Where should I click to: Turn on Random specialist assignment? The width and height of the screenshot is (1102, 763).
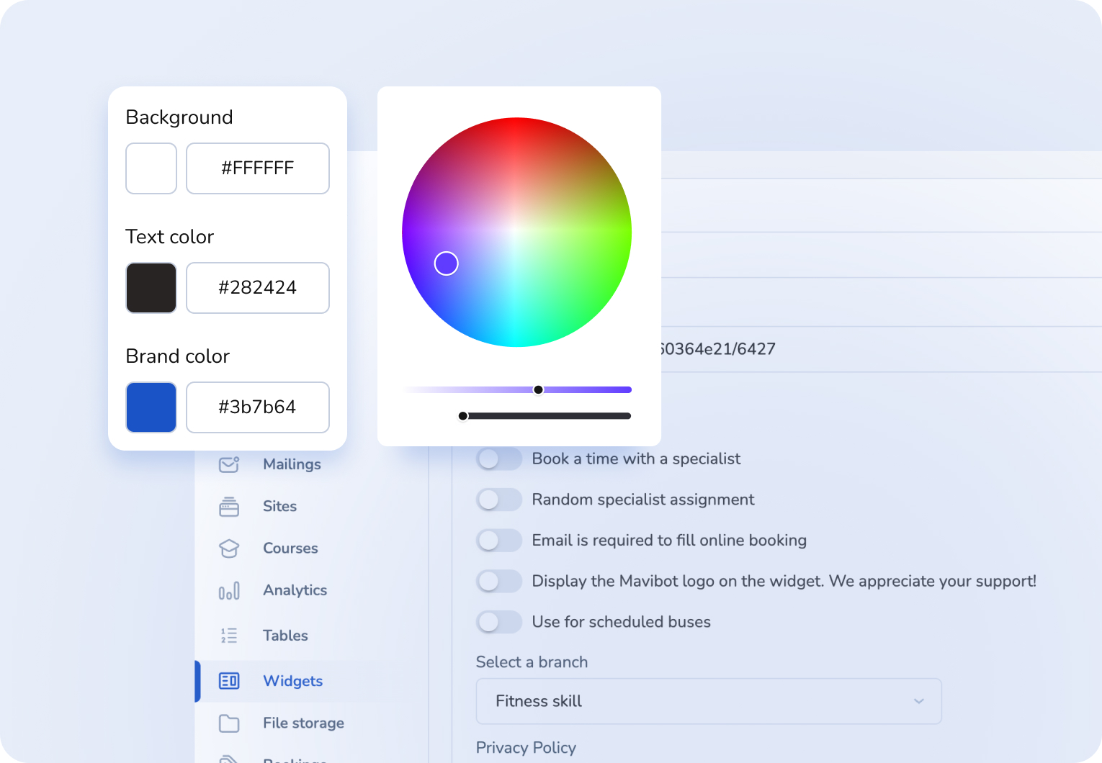tap(499, 500)
